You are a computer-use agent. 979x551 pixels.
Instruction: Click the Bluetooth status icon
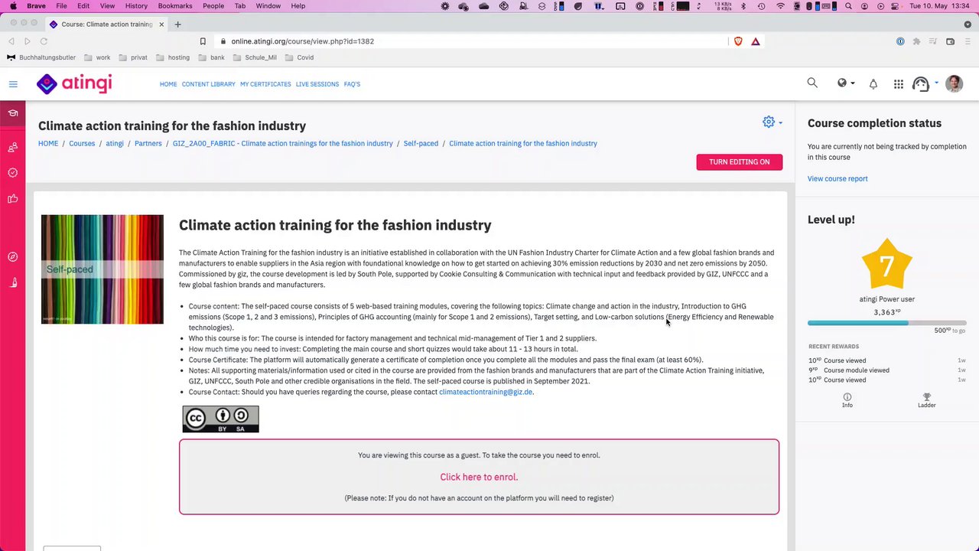743,6
